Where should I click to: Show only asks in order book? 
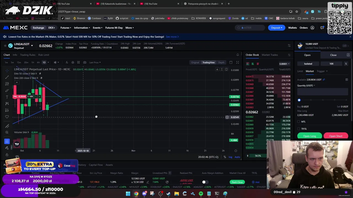pyautogui.click(x=258, y=64)
